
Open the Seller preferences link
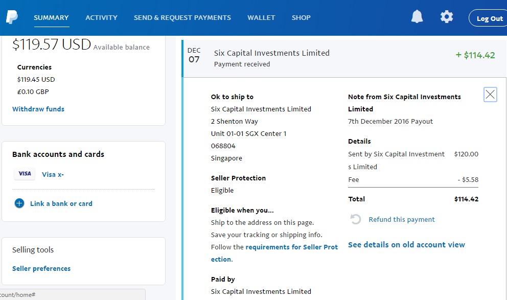41,268
